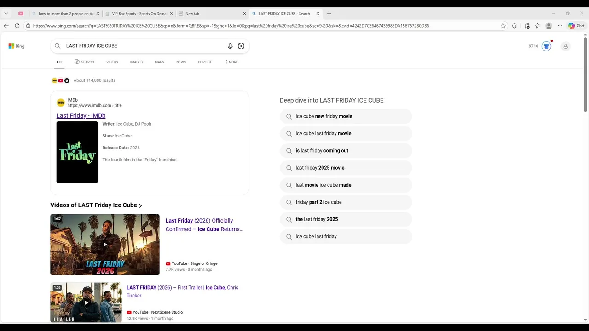Open Edge settings and more menu

tap(560, 26)
